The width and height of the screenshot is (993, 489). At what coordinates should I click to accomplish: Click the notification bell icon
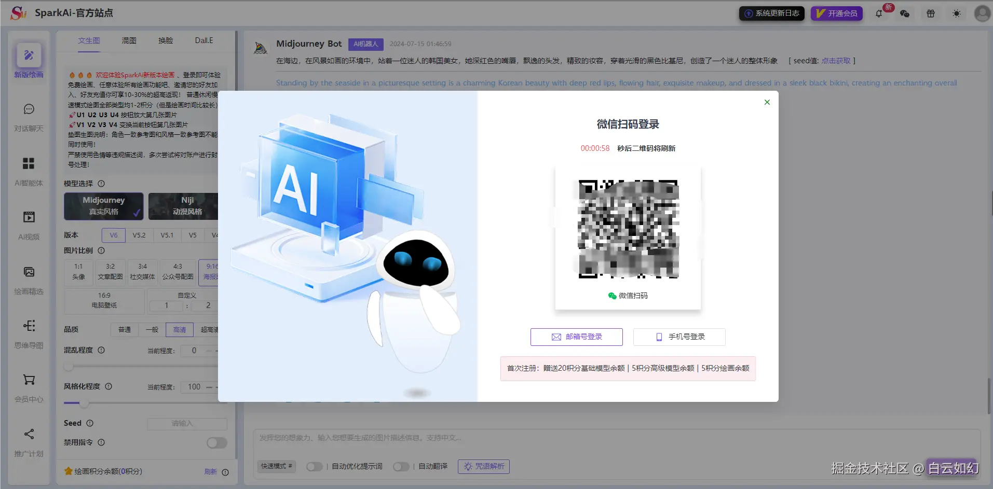[879, 13]
